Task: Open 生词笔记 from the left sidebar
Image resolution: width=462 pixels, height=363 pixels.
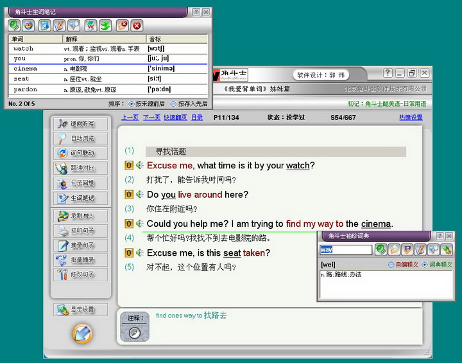Action: pyautogui.click(x=81, y=199)
